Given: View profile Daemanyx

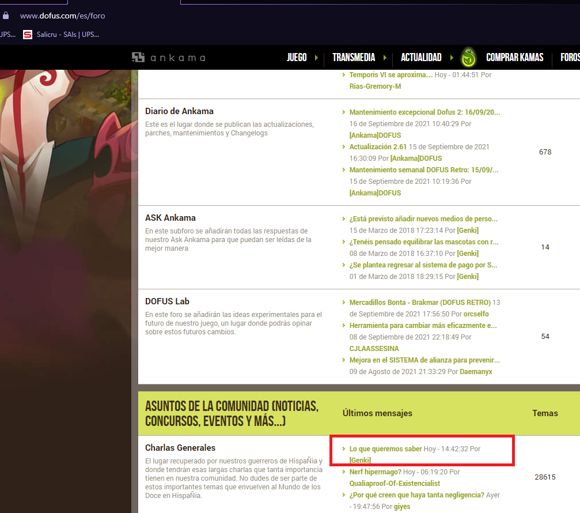Looking at the screenshot, I should (x=476, y=372).
